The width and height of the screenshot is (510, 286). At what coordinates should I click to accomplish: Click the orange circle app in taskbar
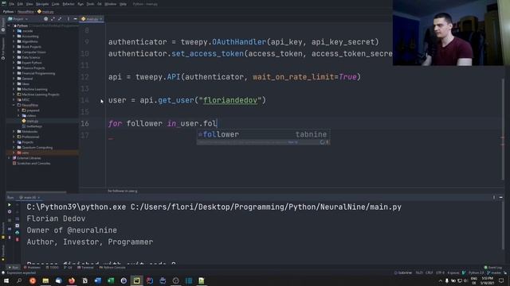(33, 280)
